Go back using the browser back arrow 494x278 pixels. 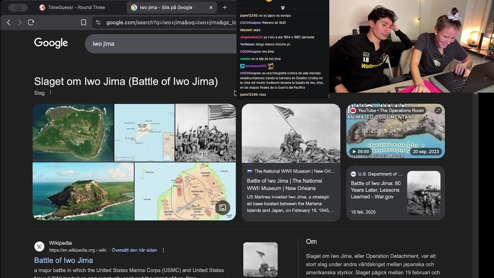click(x=8, y=22)
